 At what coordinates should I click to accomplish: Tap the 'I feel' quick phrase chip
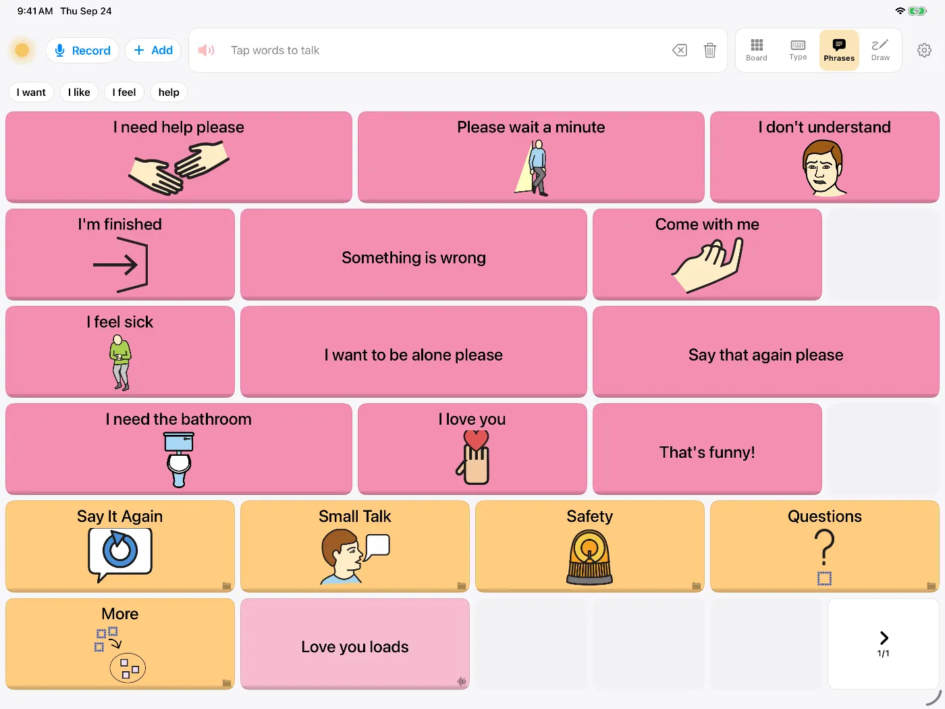124,92
